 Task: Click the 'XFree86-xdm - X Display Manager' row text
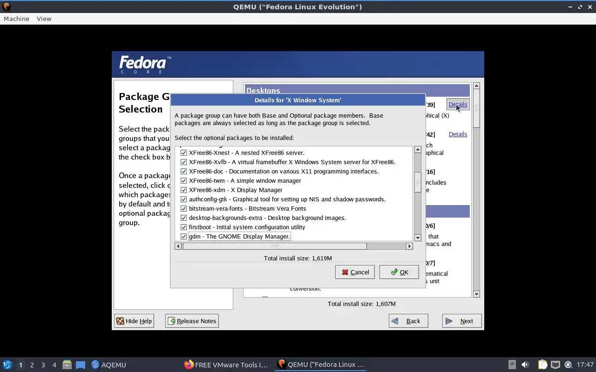[x=236, y=190]
